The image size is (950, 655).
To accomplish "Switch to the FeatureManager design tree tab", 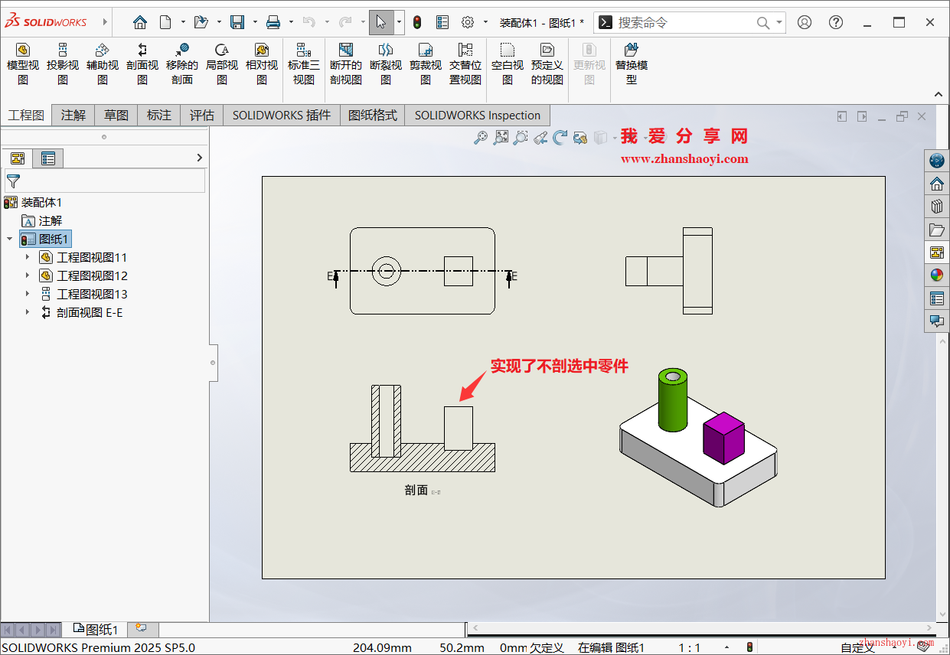I will click(18, 158).
